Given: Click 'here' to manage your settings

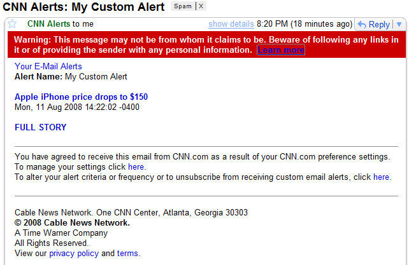Looking at the screenshot, I should pos(136,167).
